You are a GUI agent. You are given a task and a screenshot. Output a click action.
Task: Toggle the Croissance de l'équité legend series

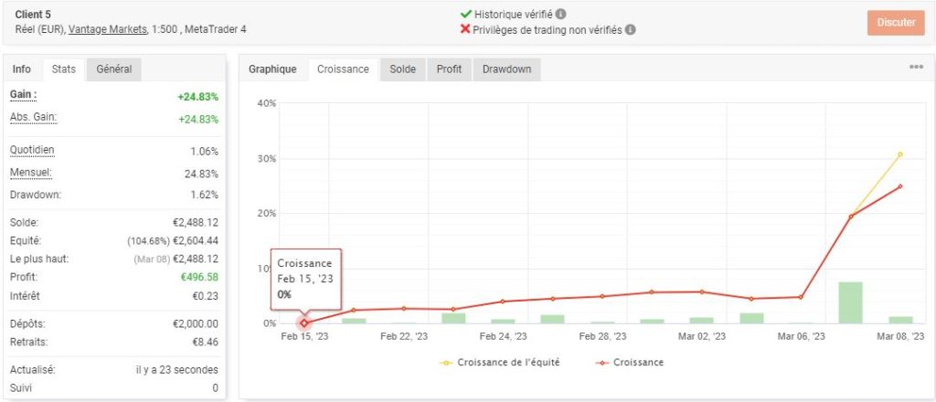click(500, 362)
